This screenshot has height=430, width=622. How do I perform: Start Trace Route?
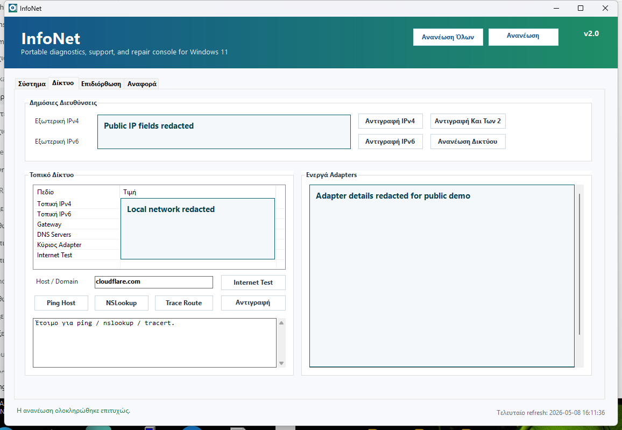pyautogui.click(x=183, y=303)
